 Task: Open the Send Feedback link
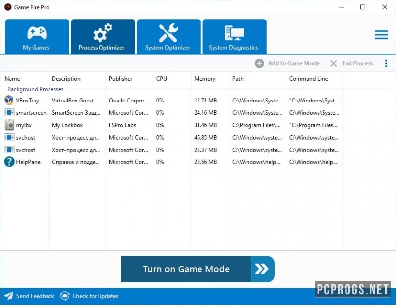point(35,296)
